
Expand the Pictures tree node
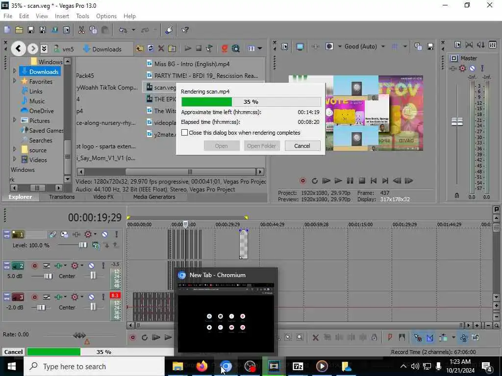pos(14,120)
